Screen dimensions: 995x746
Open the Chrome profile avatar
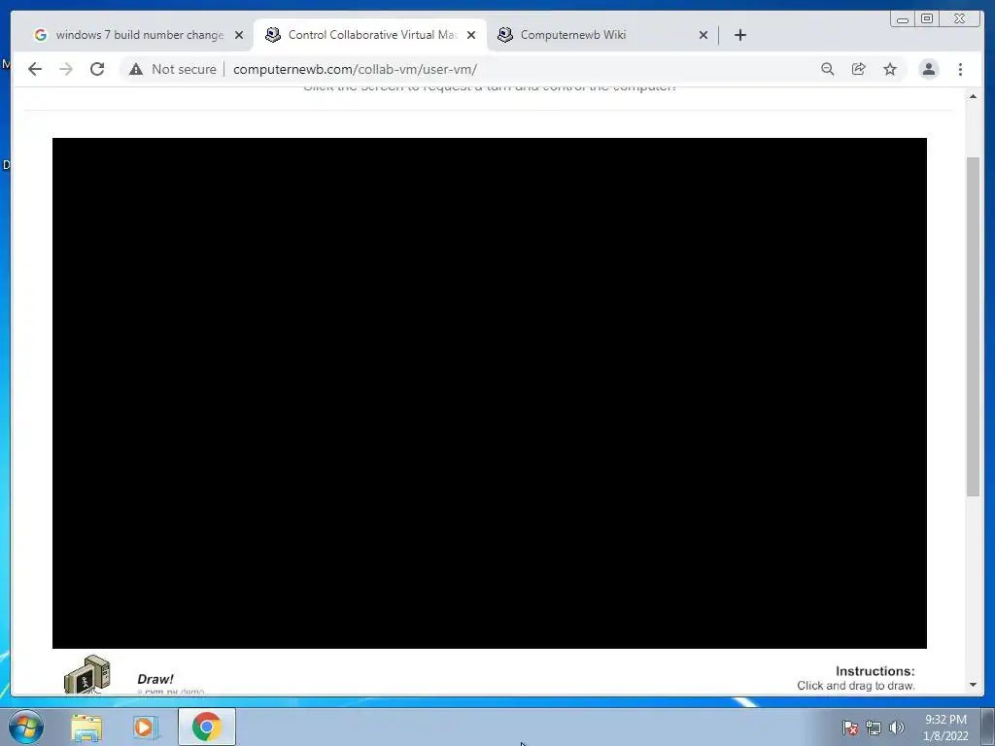(928, 69)
